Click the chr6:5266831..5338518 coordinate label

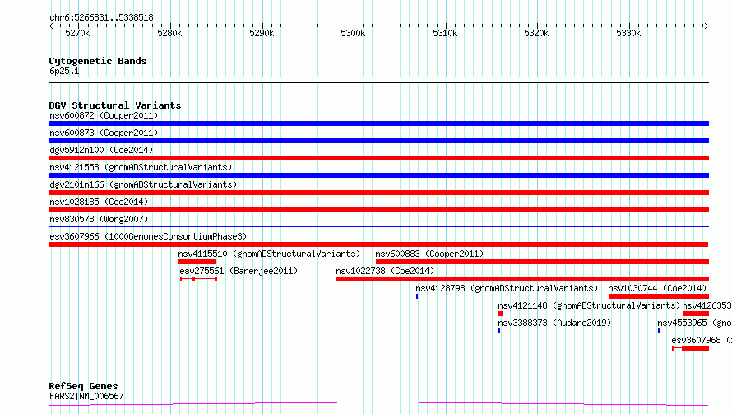[101, 18]
